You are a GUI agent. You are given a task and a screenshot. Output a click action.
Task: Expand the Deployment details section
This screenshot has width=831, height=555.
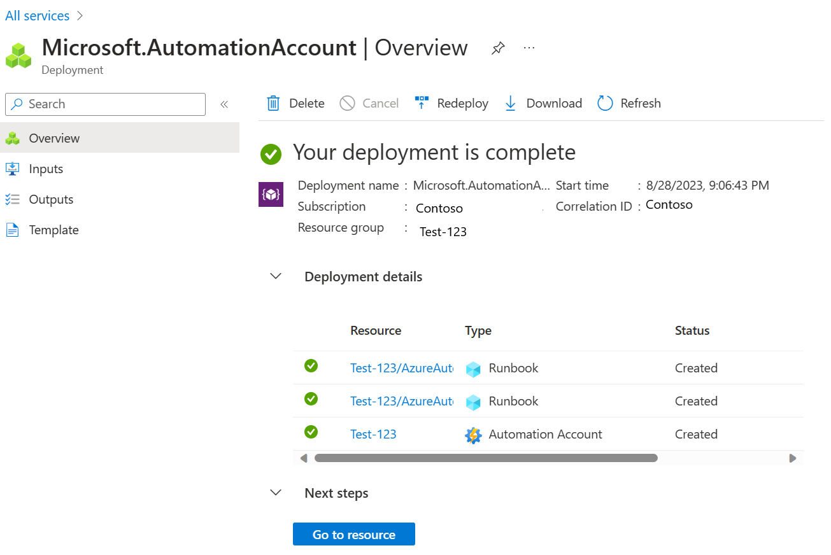click(275, 276)
